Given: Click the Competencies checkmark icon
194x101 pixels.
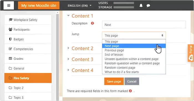Looking at the screenshot, I should [x=11, y=49].
